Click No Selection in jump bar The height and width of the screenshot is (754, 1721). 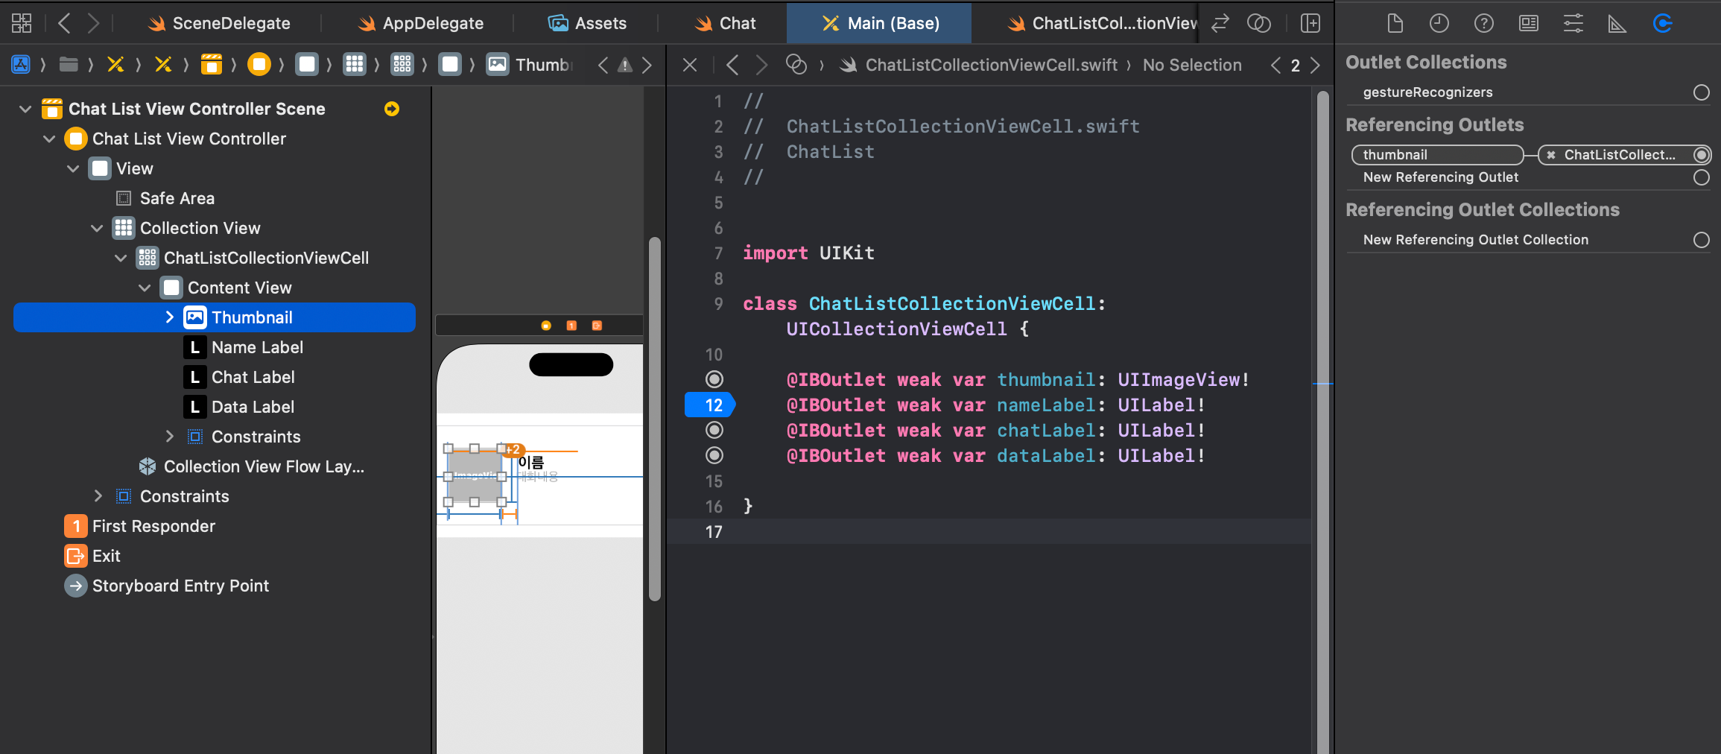coord(1192,65)
